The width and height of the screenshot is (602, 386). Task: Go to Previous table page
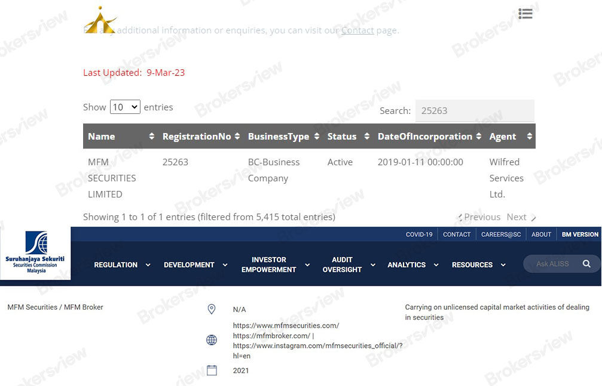pyautogui.click(x=479, y=217)
